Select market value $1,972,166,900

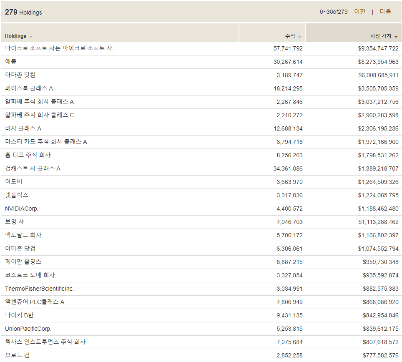pyautogui.click(x=378, y=142)
